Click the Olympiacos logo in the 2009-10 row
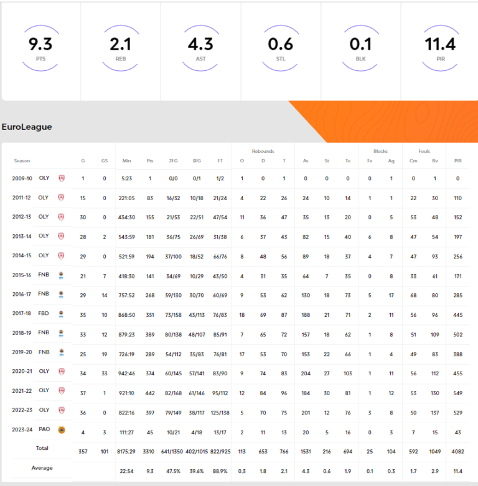 61,178
